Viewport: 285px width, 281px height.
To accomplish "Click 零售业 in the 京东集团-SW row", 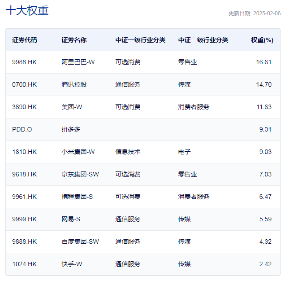I will pyautogui.click(x=187, y=174).
